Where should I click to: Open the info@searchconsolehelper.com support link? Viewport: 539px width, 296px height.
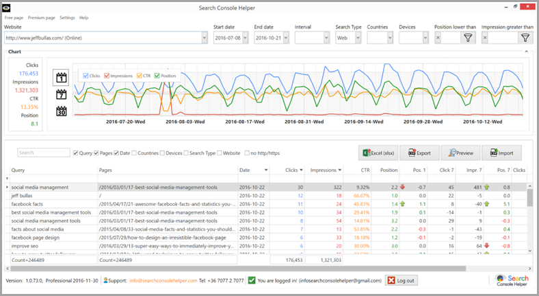point(163,280)
